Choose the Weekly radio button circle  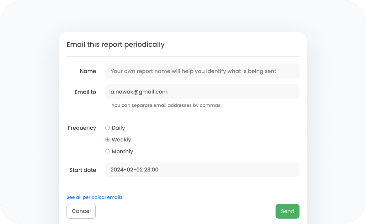tap(108, 140)
